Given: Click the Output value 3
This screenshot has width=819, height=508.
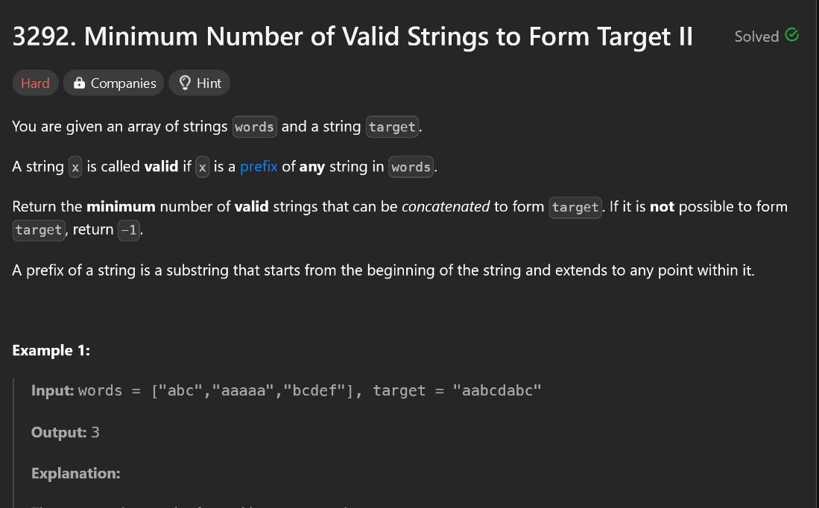Looking at the screenshot, I should pyautogui.click(x=95, y=432).
